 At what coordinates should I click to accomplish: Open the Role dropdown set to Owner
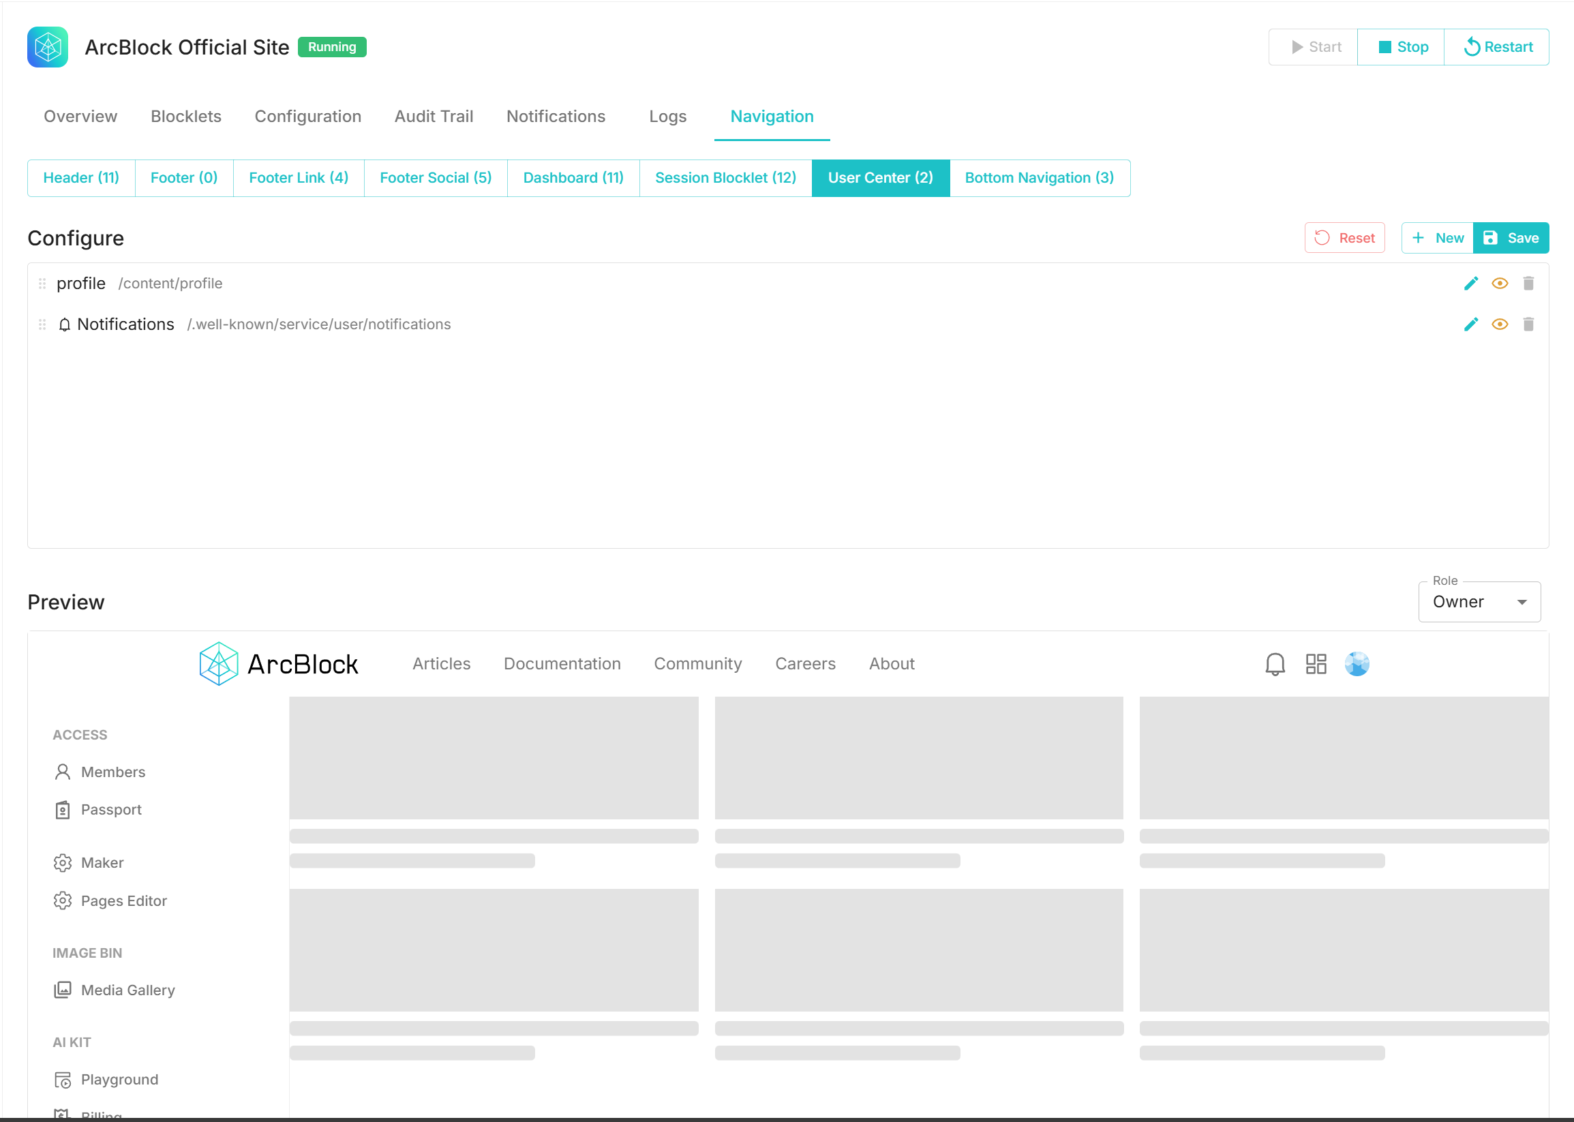point(1479,602)
